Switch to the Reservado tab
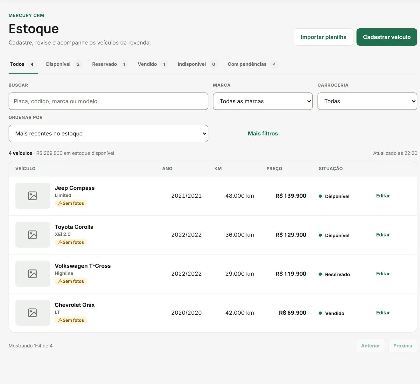Image resolution: width=420 pixels, height=384 pixels. point(110,64)
